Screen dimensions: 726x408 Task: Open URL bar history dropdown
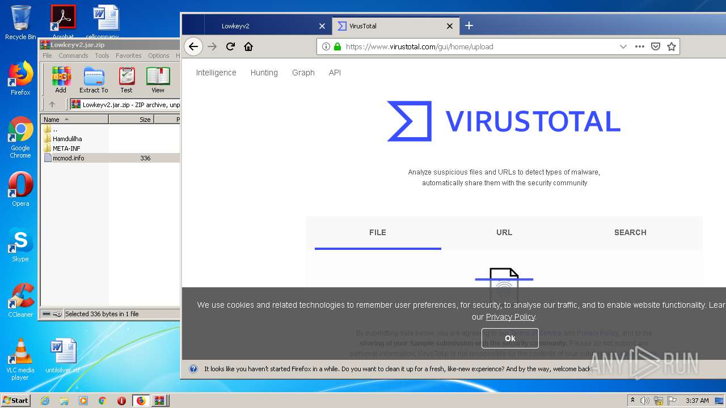pyautogui.click(x=623, y=46)
